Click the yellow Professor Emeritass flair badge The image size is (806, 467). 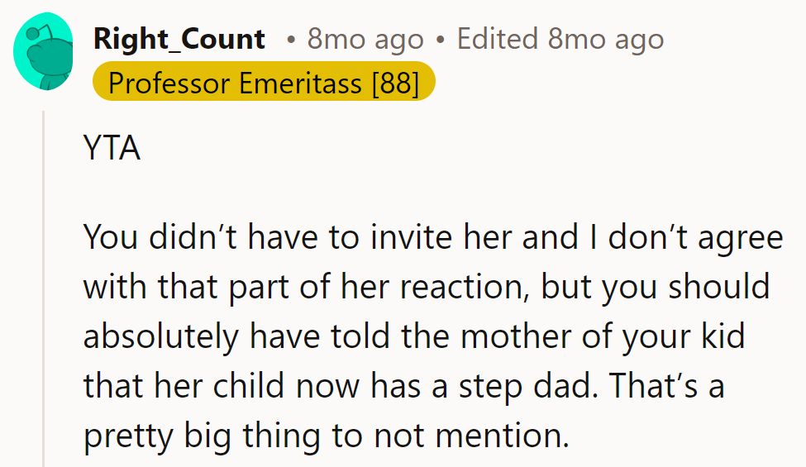[264, 83]
